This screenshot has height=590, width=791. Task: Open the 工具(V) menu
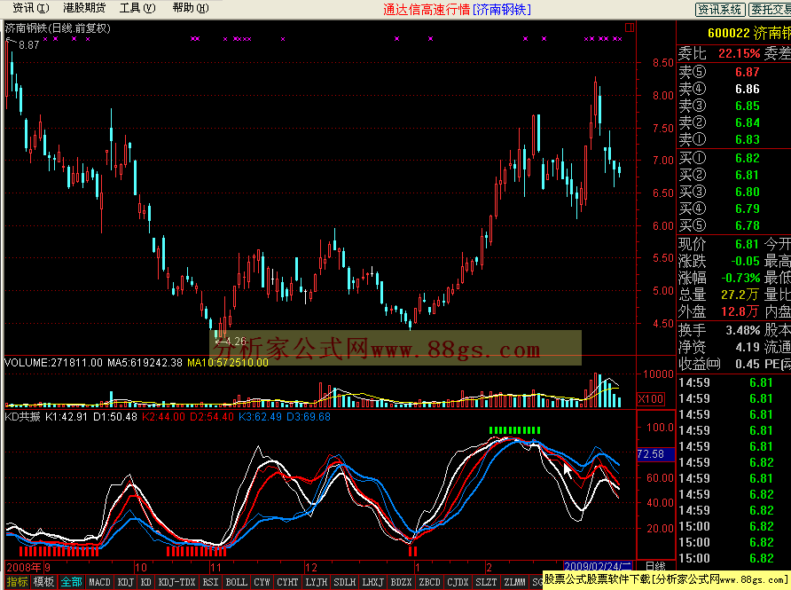[x=137, y=8]
